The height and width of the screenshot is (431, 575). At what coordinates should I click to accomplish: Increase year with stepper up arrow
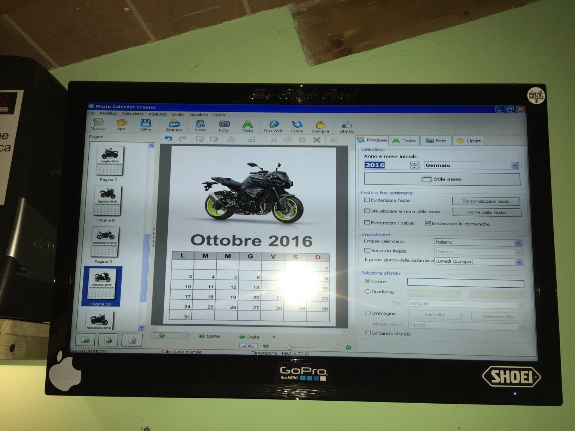[414, 163]
